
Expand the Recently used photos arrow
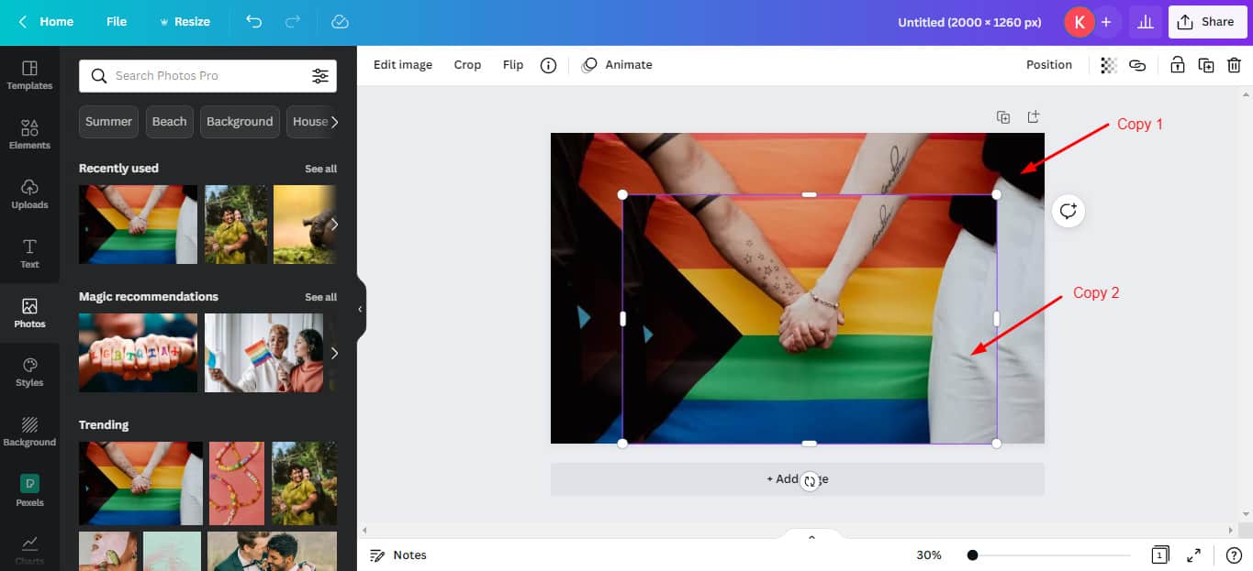334,225
